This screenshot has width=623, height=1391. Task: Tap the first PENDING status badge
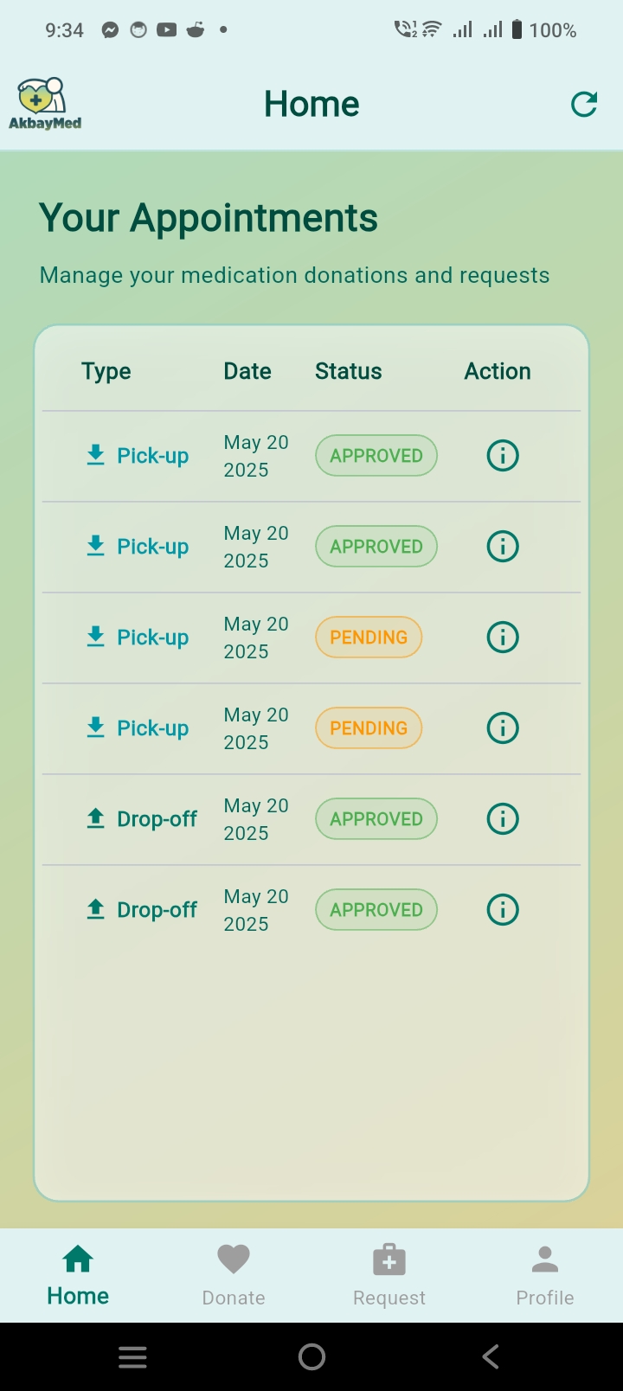coord(369,638)
